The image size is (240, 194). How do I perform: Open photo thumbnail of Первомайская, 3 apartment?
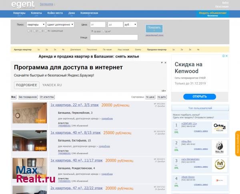point(30,113)
